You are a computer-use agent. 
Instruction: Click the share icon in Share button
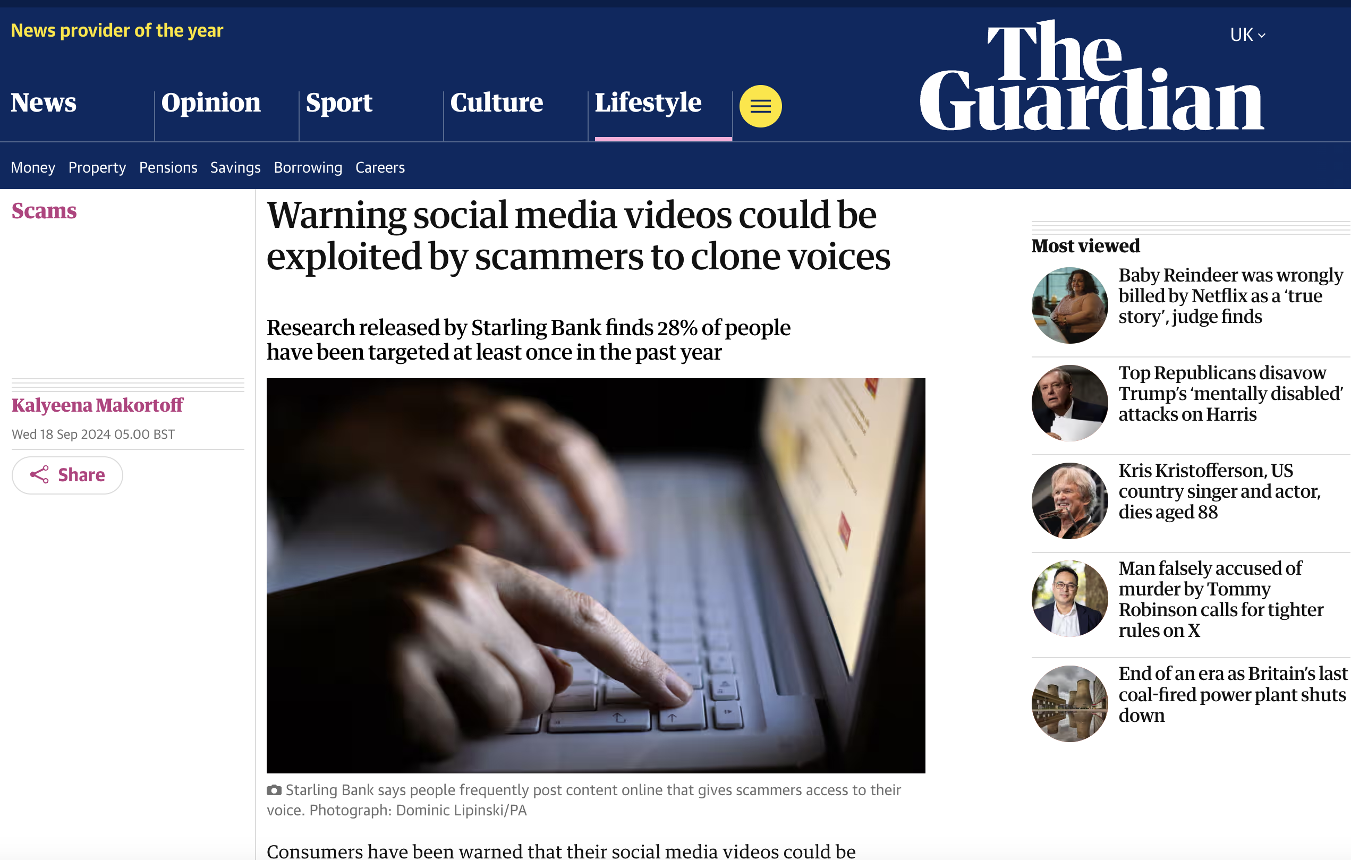tap(39, 474)
